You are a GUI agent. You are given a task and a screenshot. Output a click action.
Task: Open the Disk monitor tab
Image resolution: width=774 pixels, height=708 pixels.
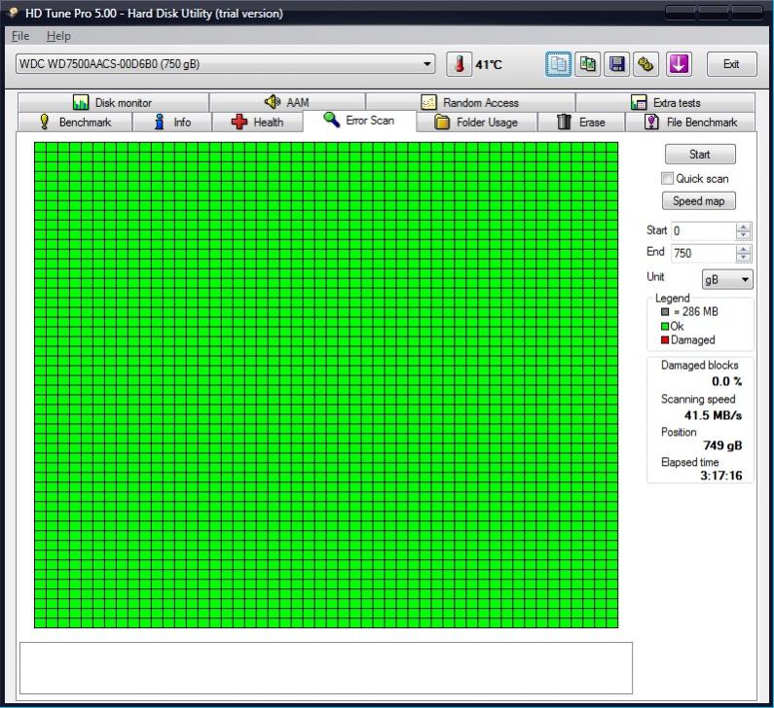click(x=112, y=102)
